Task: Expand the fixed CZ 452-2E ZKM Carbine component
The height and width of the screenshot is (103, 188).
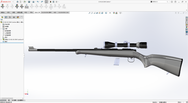Action: (1, 39)
